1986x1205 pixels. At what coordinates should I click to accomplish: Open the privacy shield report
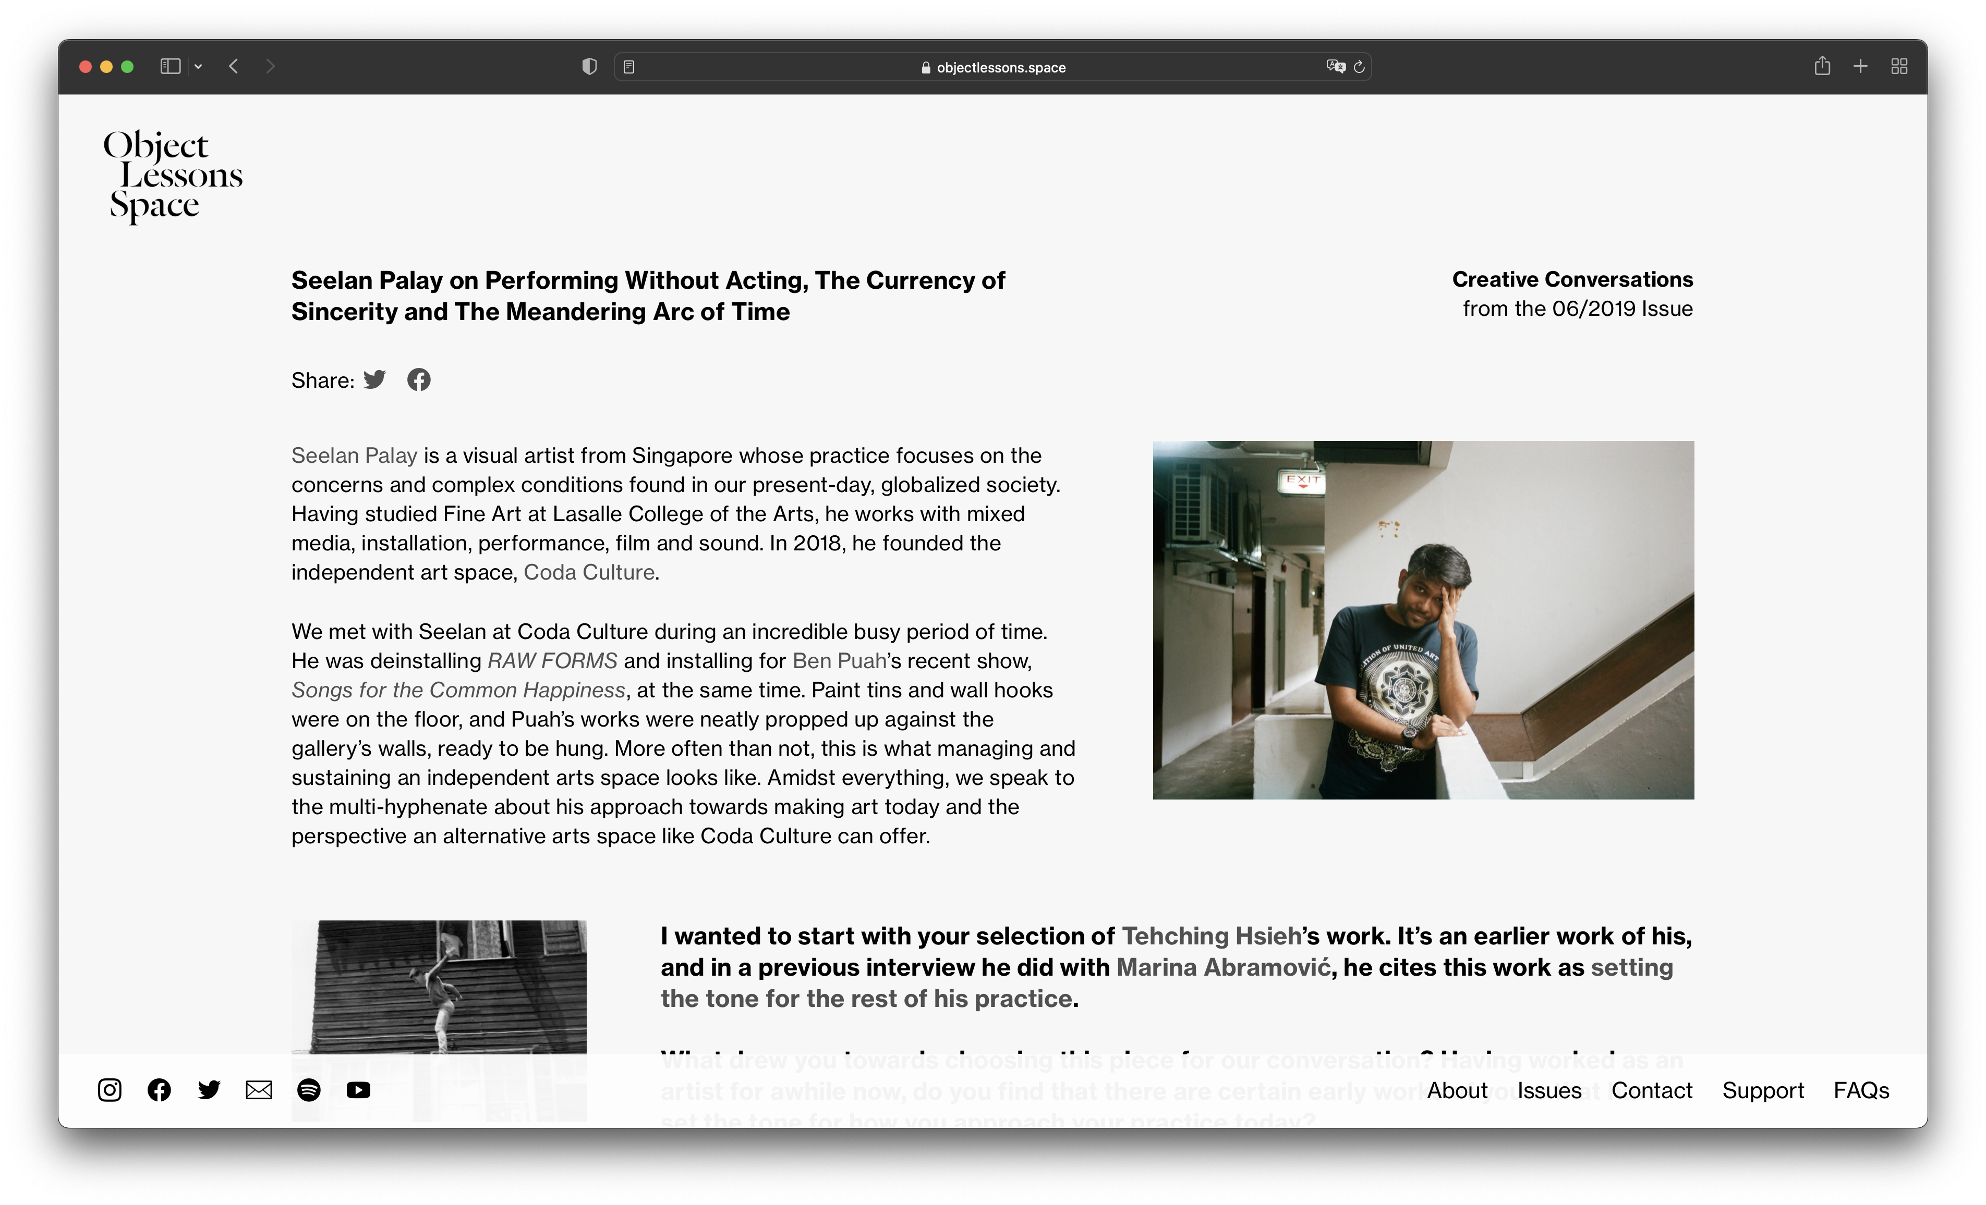(589, 67)
